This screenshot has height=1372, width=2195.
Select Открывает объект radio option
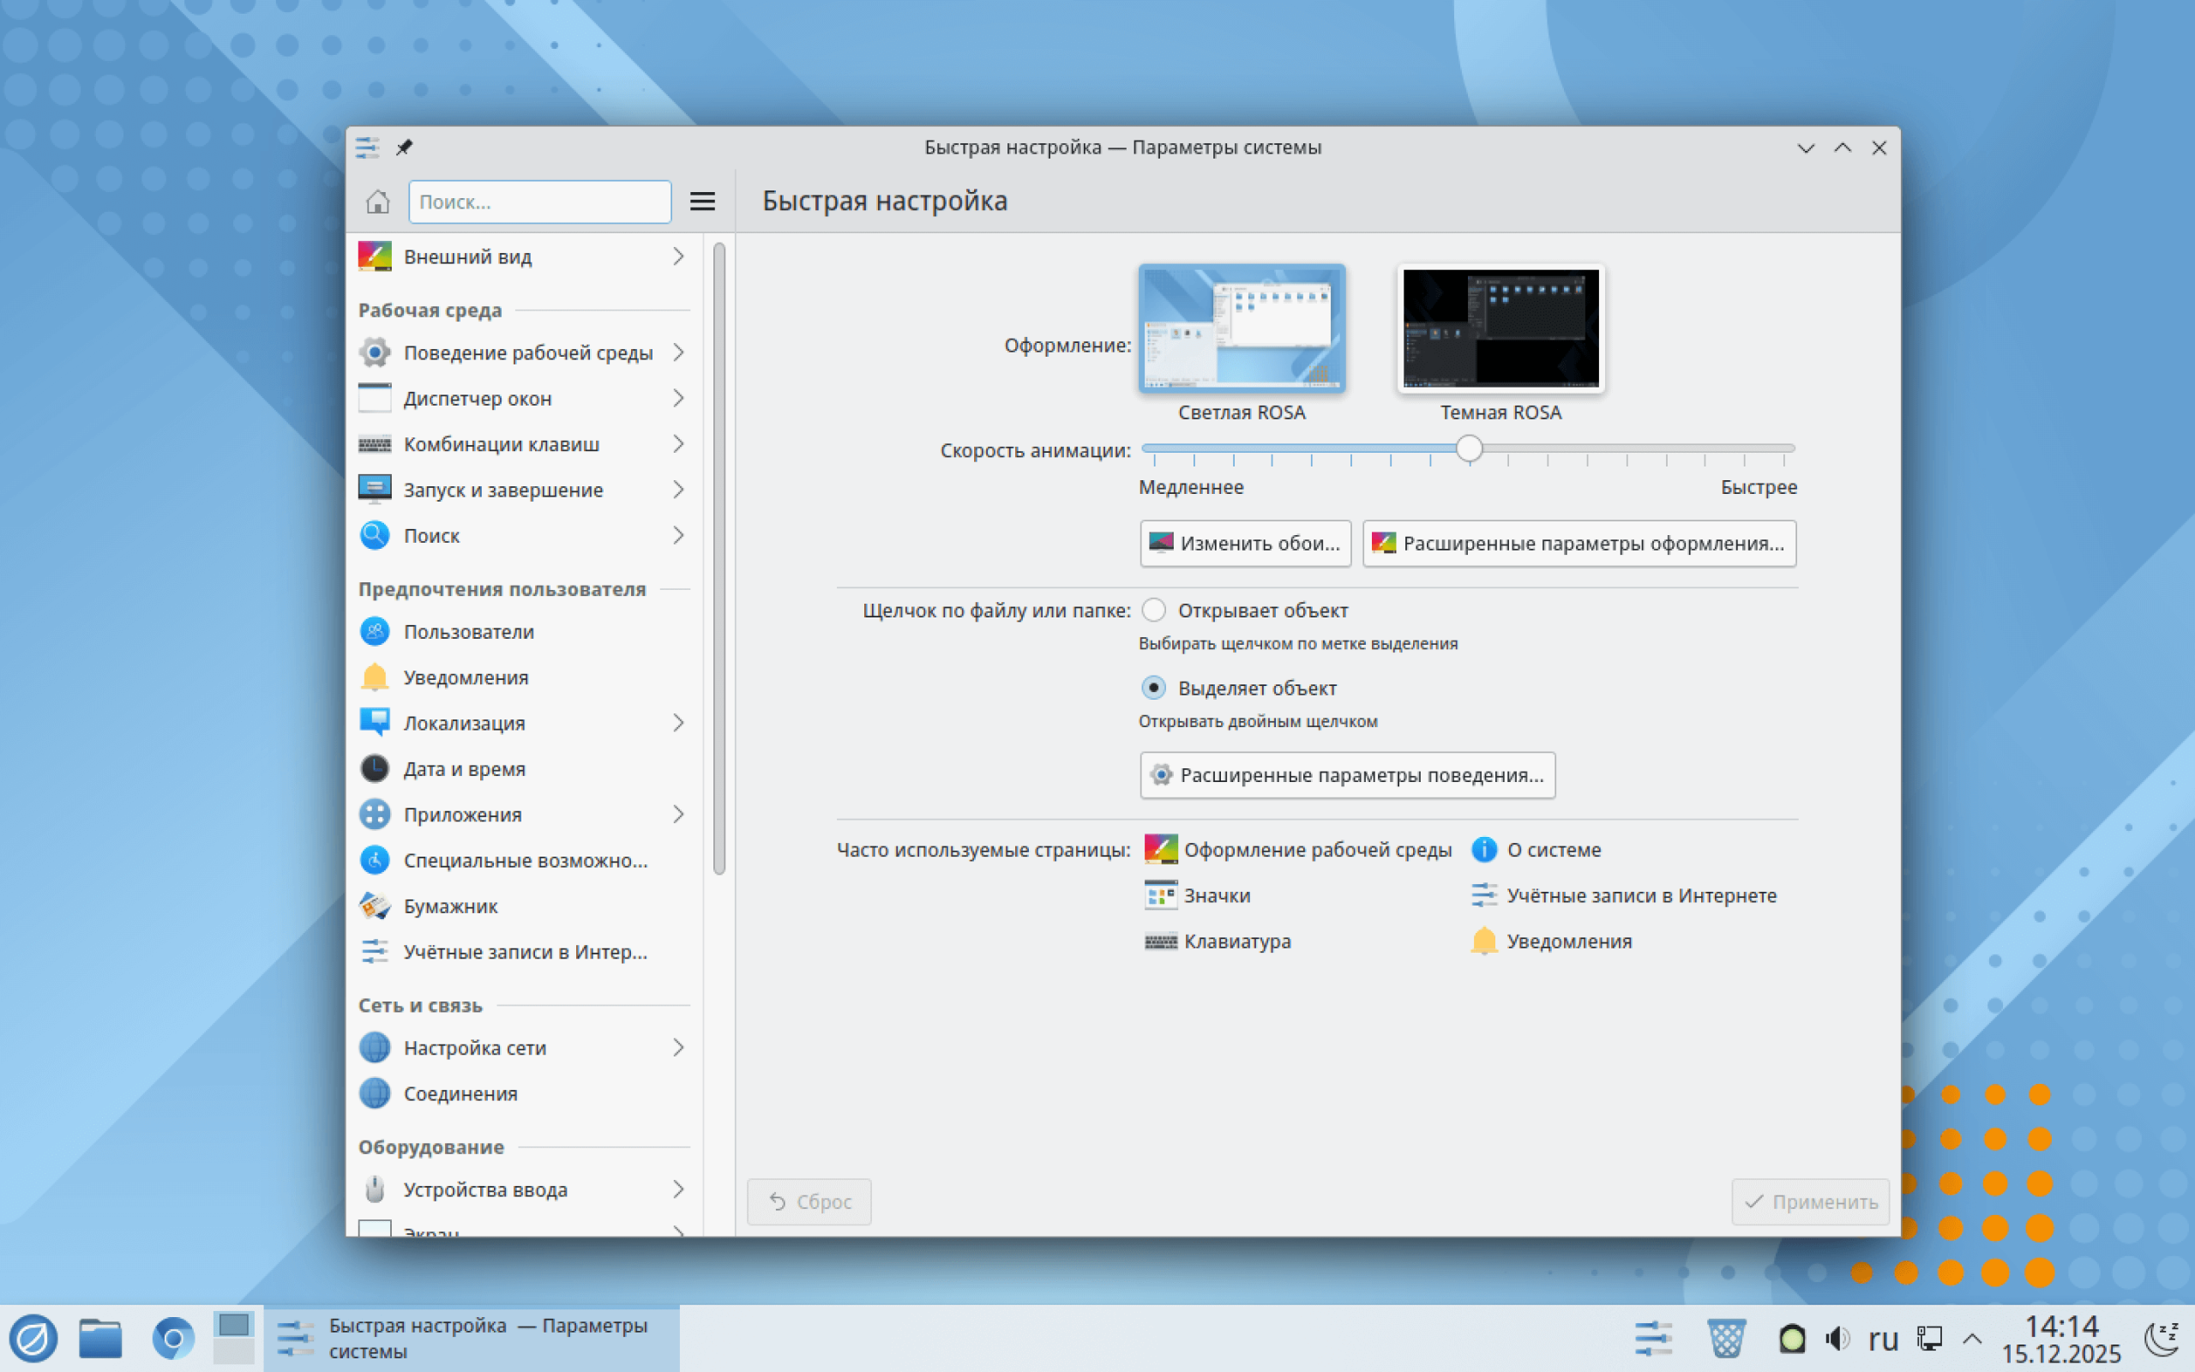point(1154,610)
